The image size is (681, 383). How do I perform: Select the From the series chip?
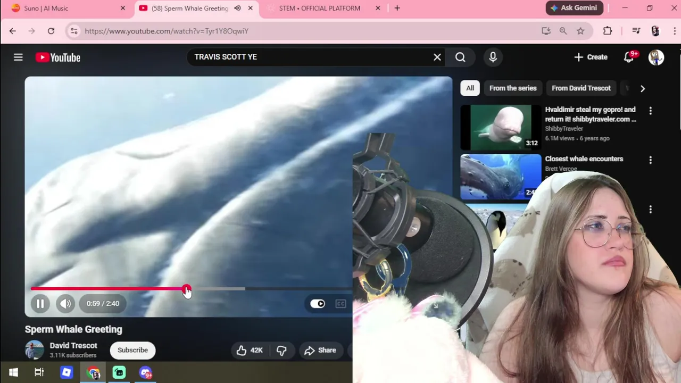pyautogui.click(x=513, y=88)
